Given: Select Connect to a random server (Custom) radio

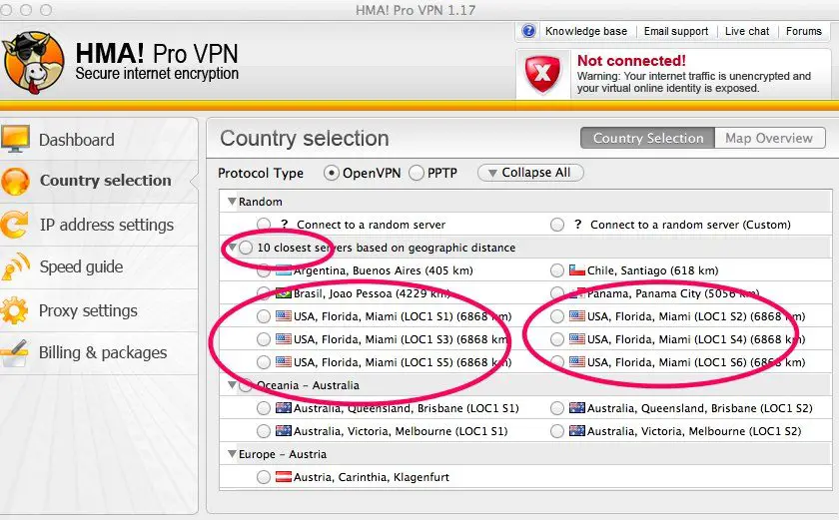Looking at the screenshot, I should [557, 225].
